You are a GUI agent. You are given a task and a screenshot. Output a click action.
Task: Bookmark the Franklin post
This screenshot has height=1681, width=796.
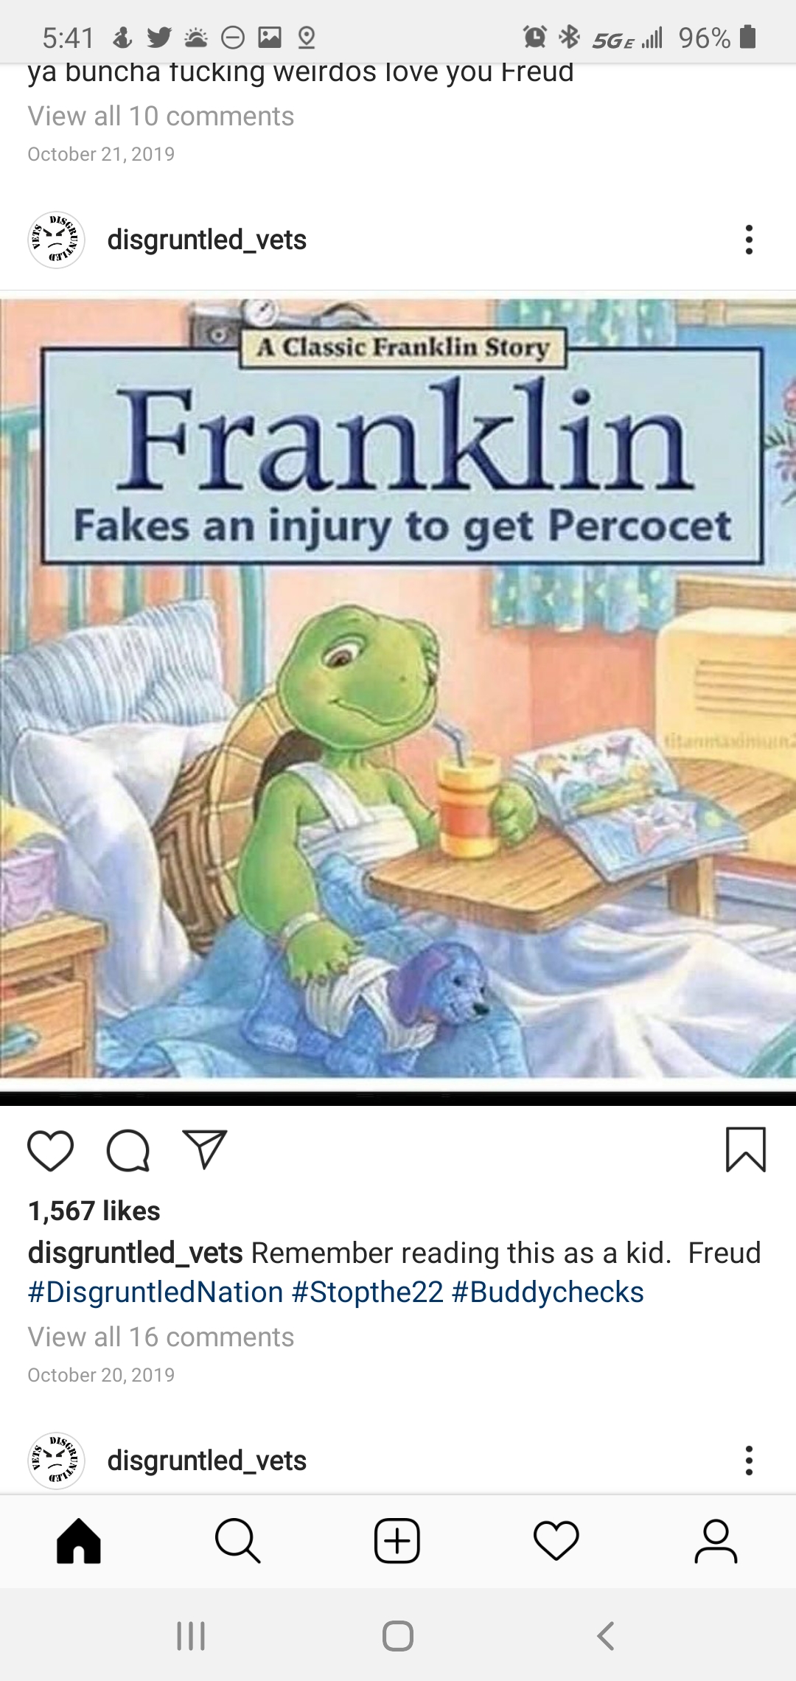pyautogui.click(x=746, y=1149)
